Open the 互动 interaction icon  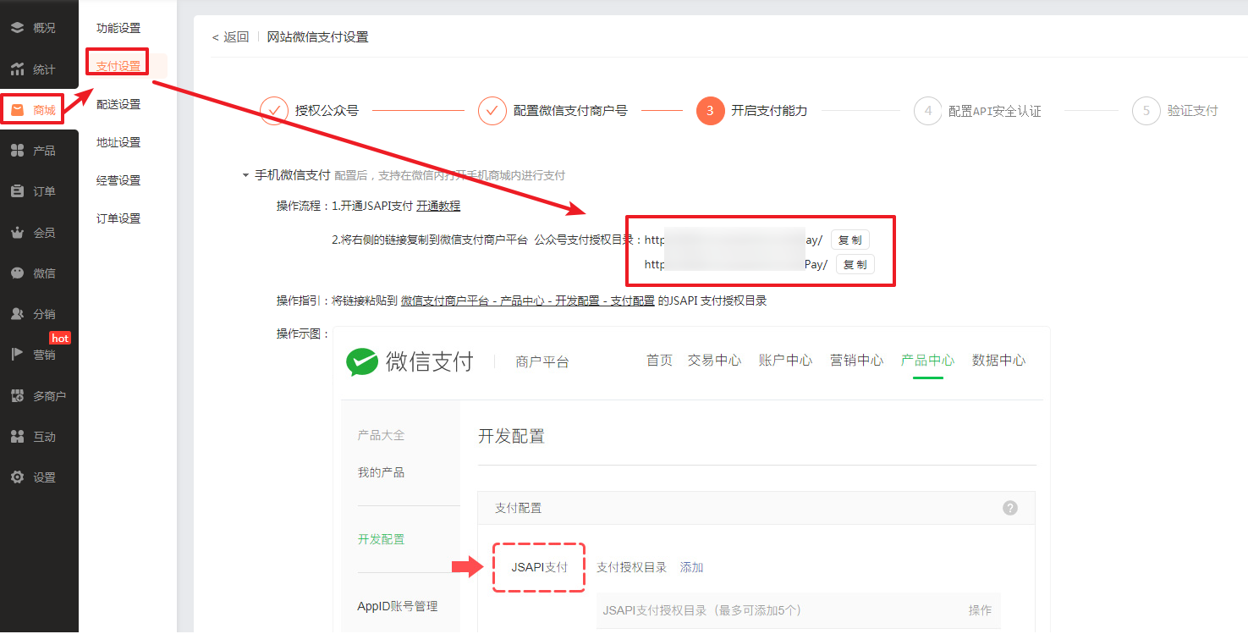(17, 436)
